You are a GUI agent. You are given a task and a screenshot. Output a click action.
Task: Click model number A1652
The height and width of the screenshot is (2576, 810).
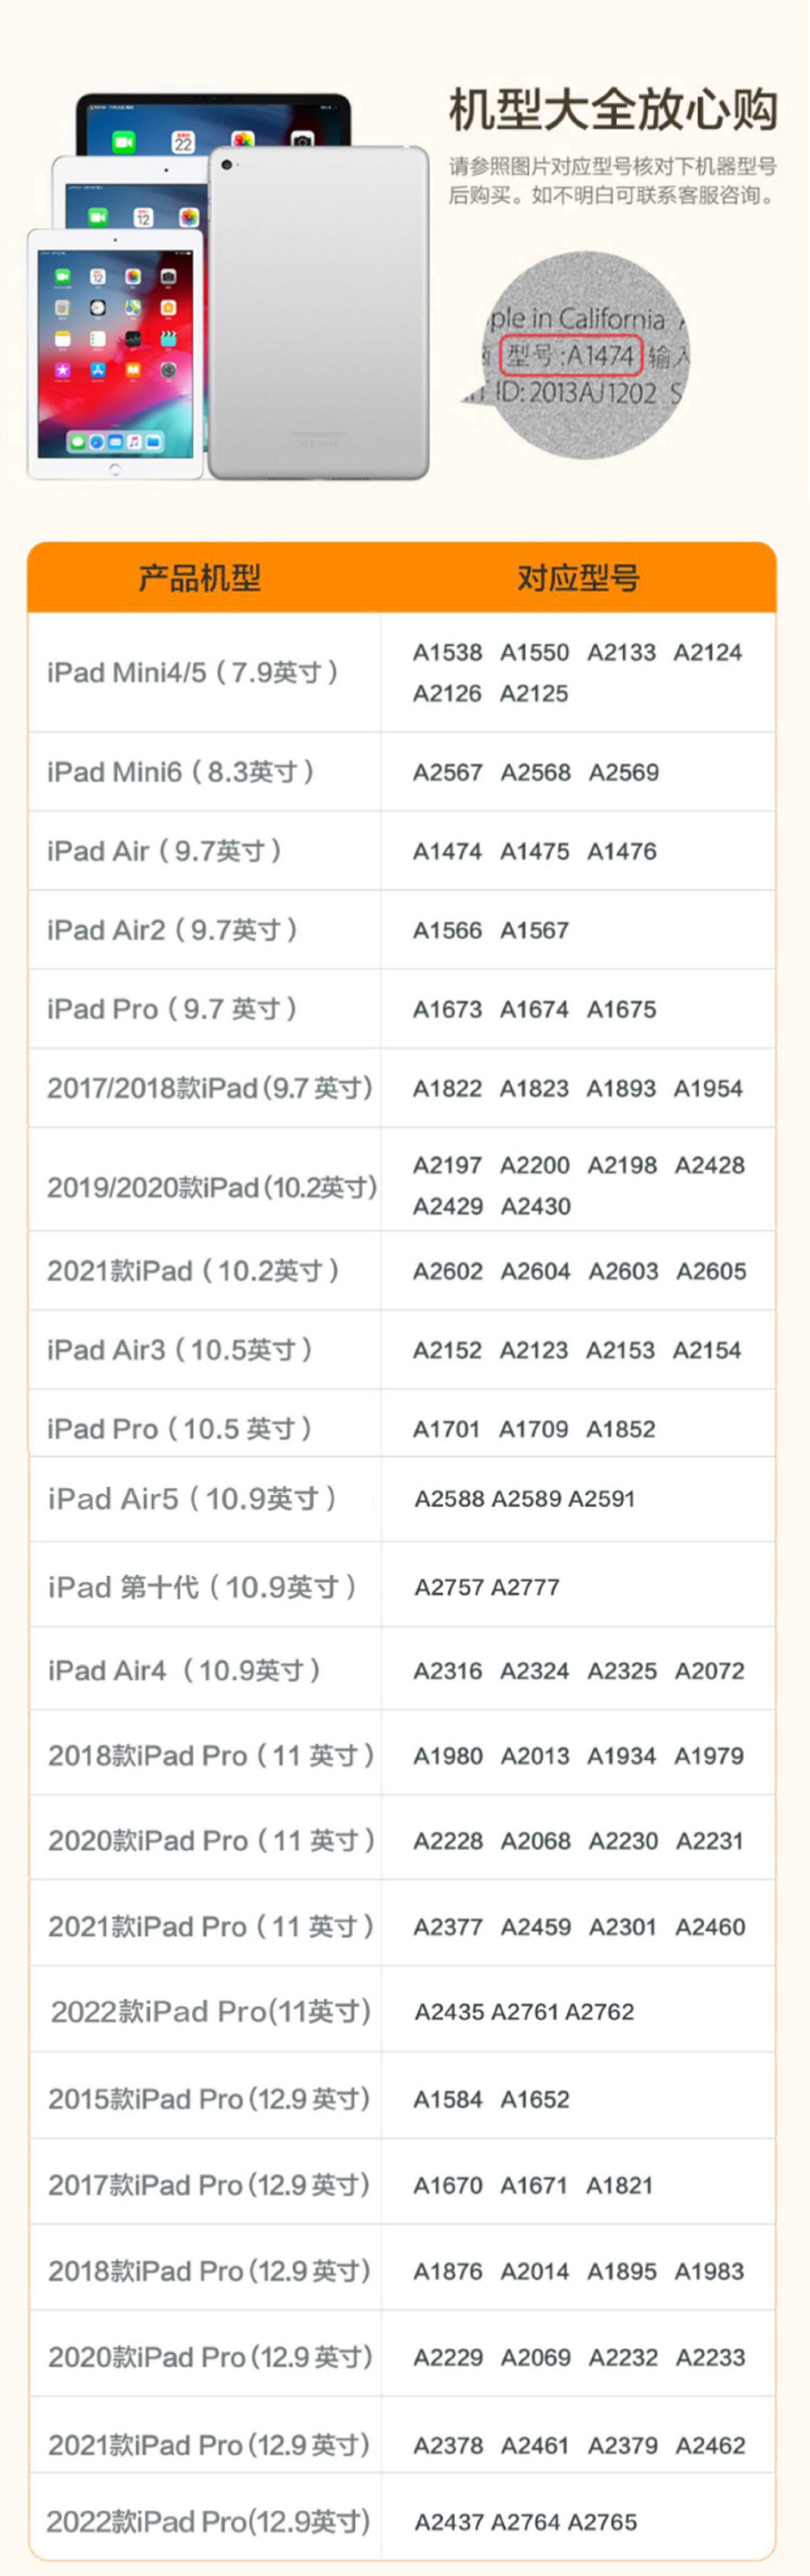[x=535, y=2099]
